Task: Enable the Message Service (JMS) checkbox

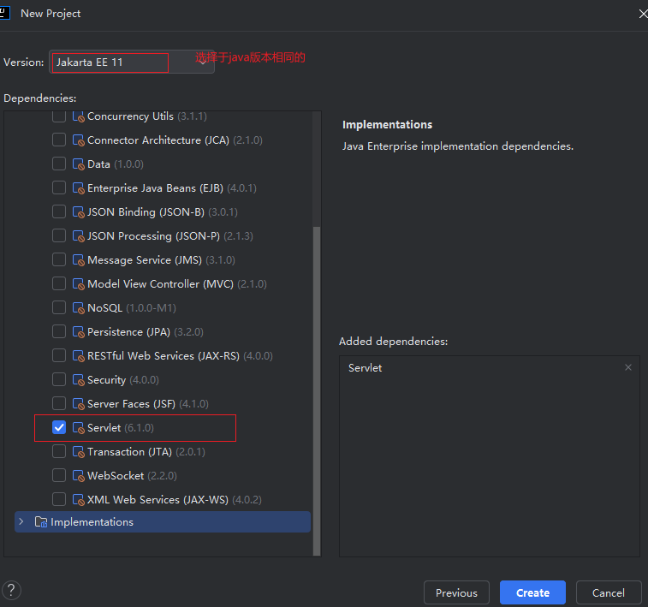Action: pyautogui.click(x=59, y=259)
